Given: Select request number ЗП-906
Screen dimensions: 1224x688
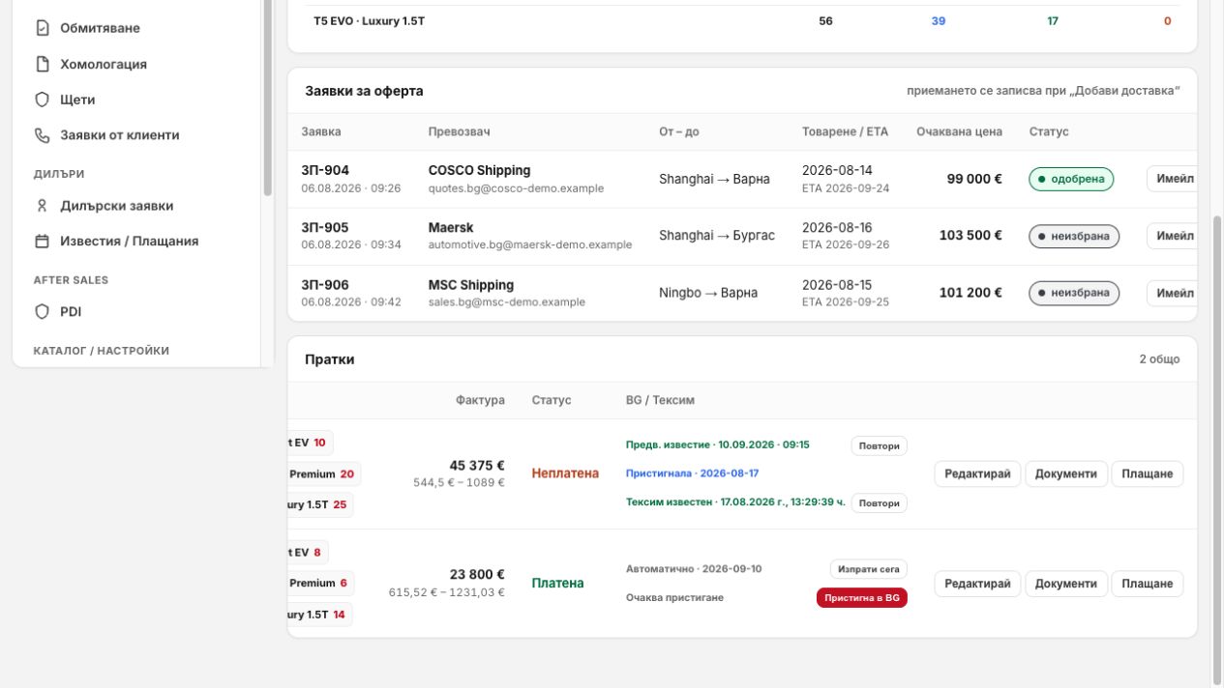Looking at the screenshot, I should coord(325,286).
